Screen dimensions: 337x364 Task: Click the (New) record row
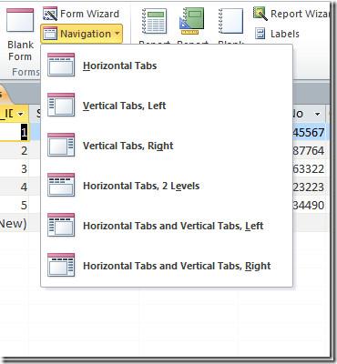coord(14,224)
